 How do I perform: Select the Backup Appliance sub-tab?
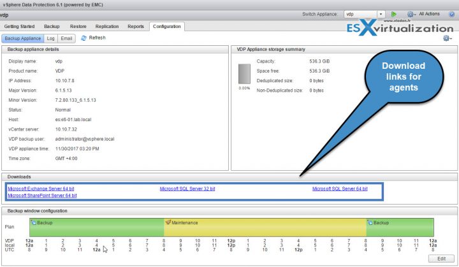[x=23, y=38]
